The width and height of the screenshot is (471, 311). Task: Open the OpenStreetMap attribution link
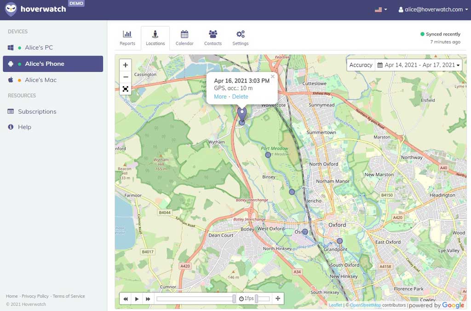[x=366, y=305]
